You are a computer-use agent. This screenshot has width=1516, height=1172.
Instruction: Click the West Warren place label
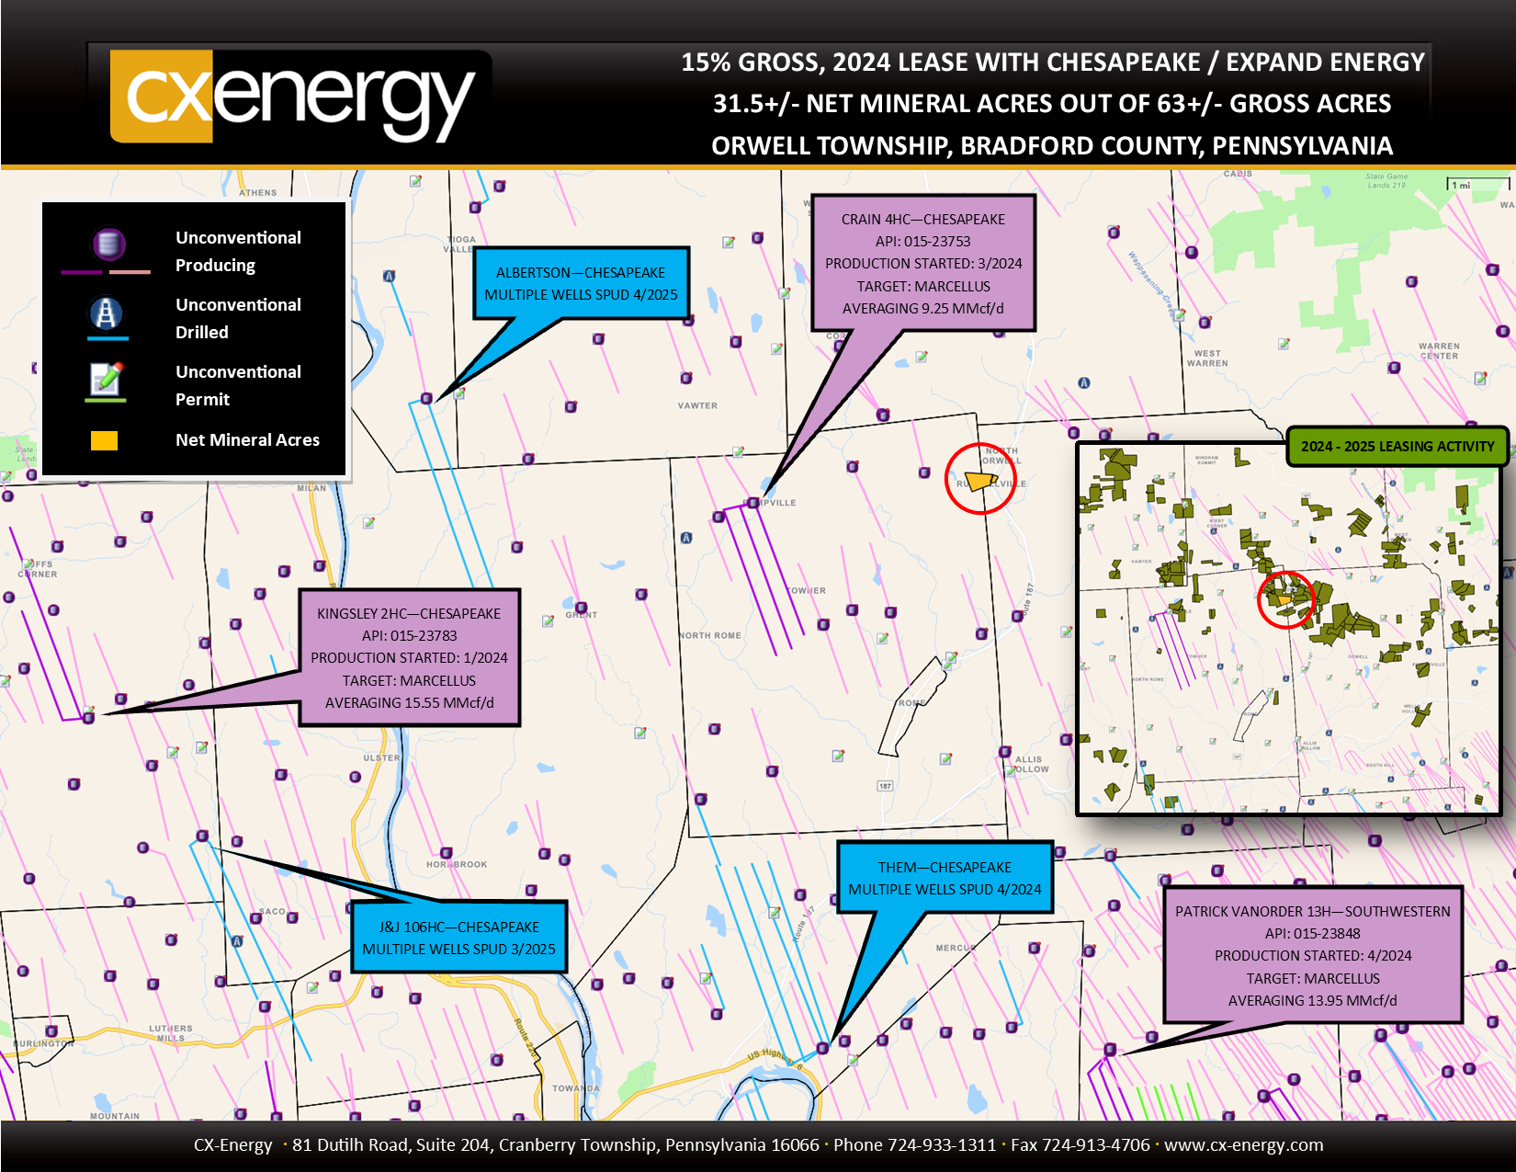[x=1207, y=358]
